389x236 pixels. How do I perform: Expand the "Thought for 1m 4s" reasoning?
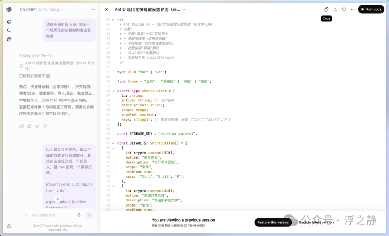[x=35, y=55]
